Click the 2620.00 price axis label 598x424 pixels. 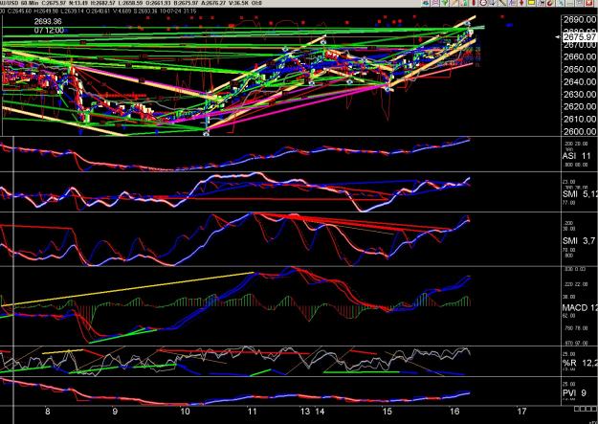coord(579,106)
